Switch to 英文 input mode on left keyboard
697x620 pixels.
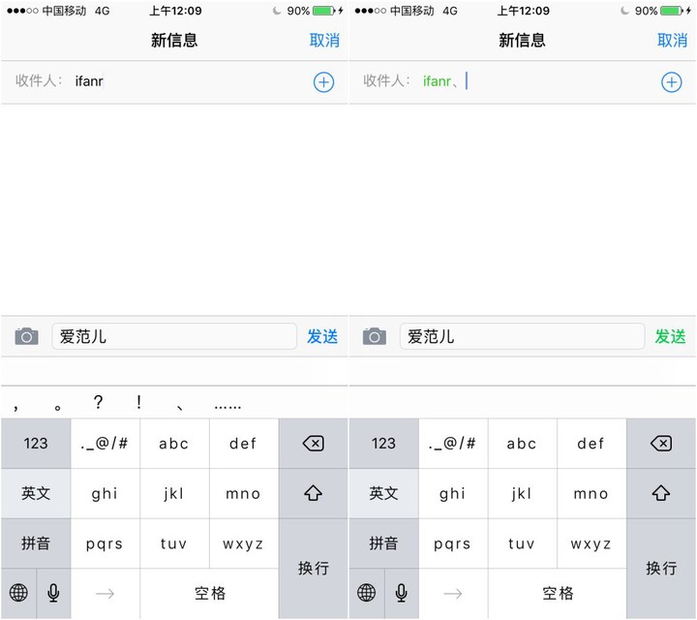36,493
